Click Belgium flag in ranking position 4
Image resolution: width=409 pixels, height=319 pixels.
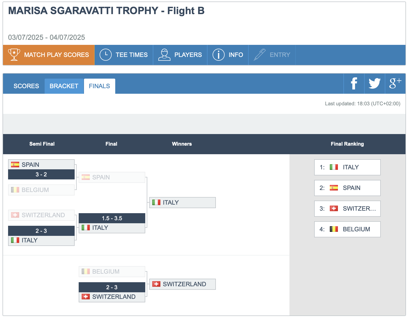[x=334, y=229]
